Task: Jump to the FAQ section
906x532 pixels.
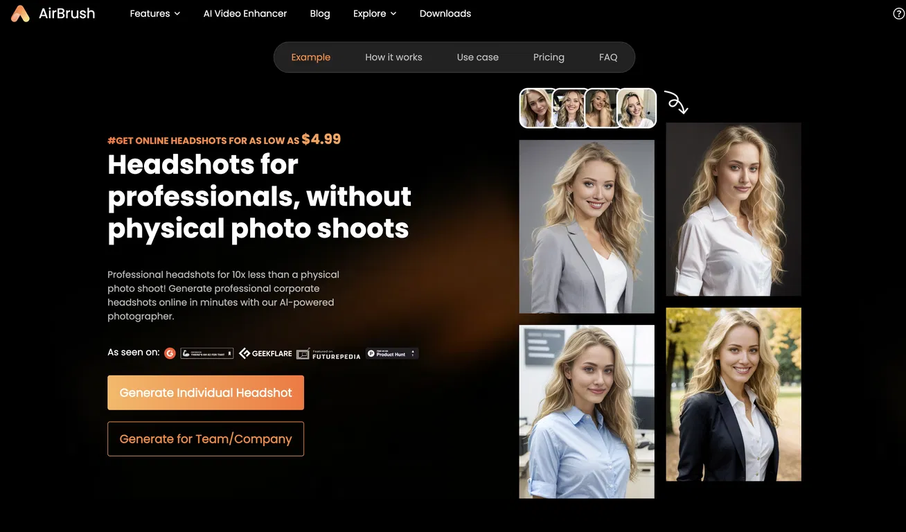Action: click(x=608, y=57)
